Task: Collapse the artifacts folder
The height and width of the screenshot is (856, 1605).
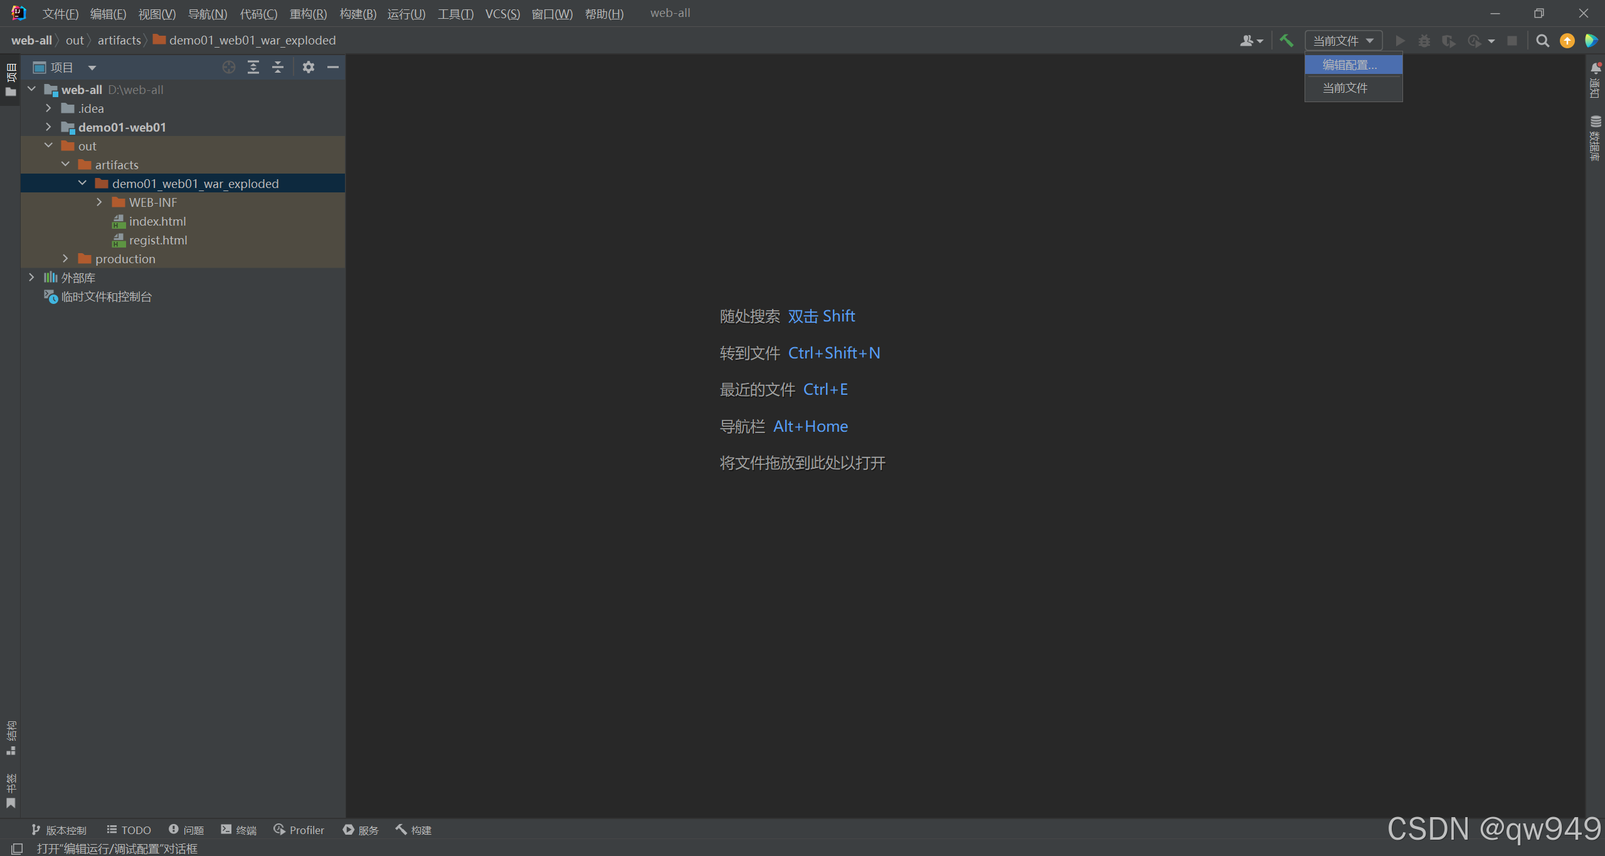Action: coord(65,165)
